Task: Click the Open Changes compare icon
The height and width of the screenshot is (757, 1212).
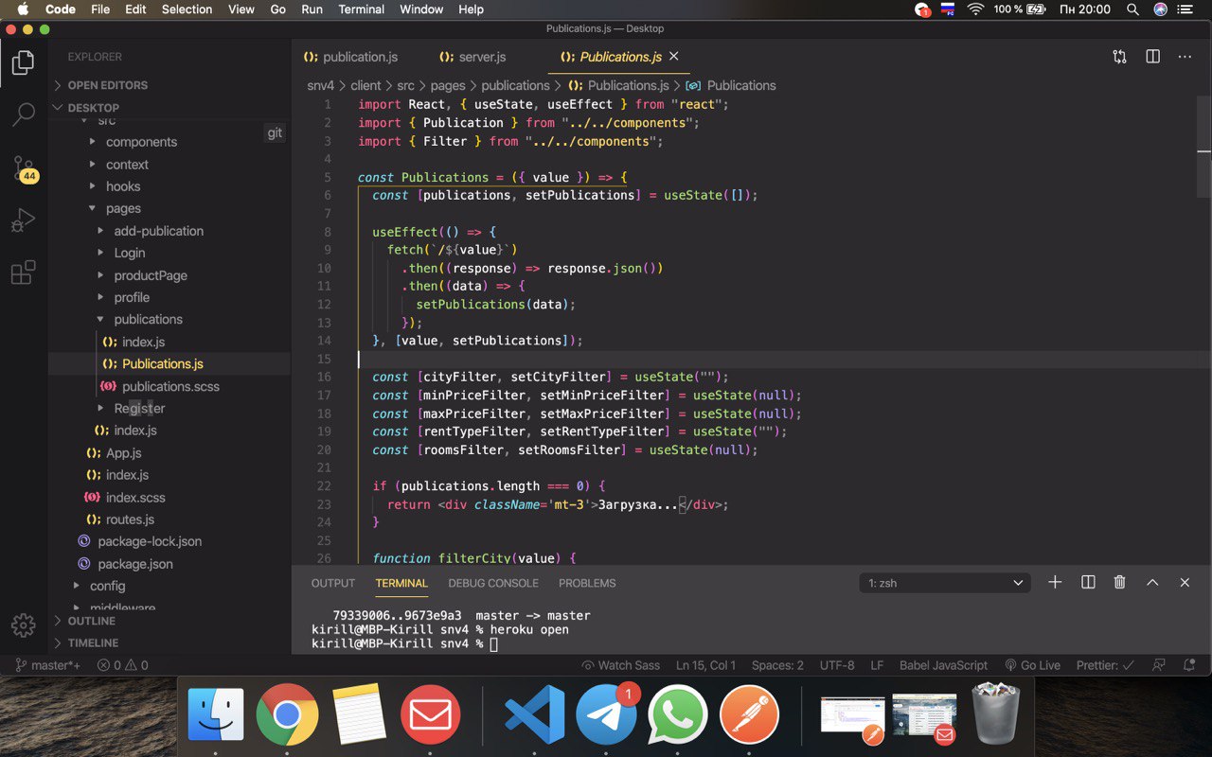Action: 1120,57
